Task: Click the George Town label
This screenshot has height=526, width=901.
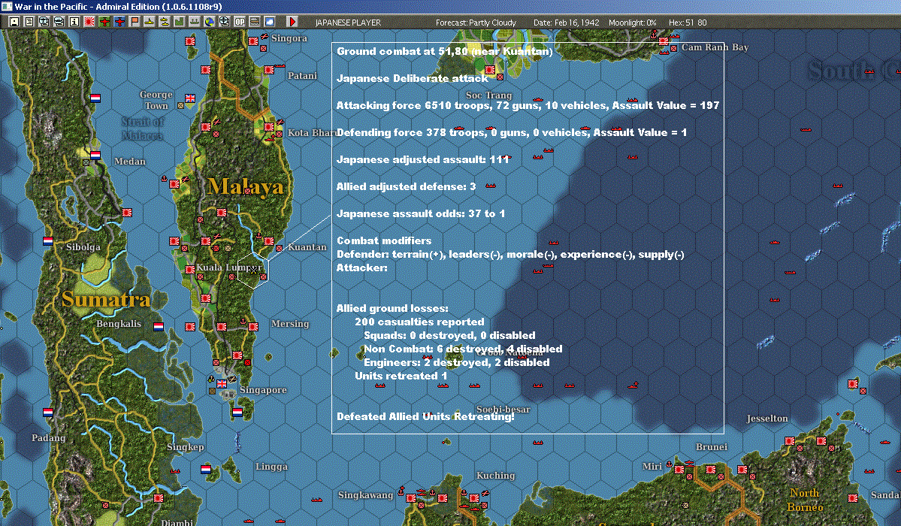Action: click(x=156, y=100)
